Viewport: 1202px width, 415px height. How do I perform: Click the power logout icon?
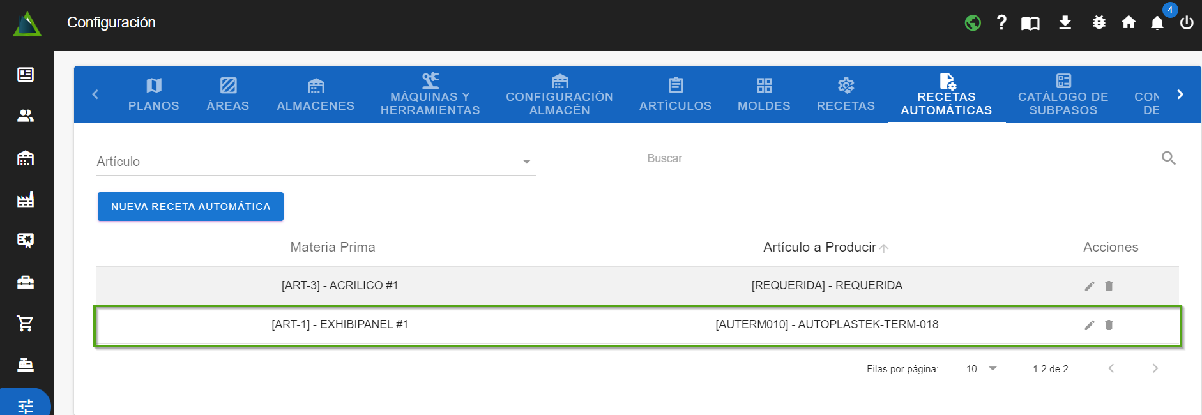(1186, 23)
